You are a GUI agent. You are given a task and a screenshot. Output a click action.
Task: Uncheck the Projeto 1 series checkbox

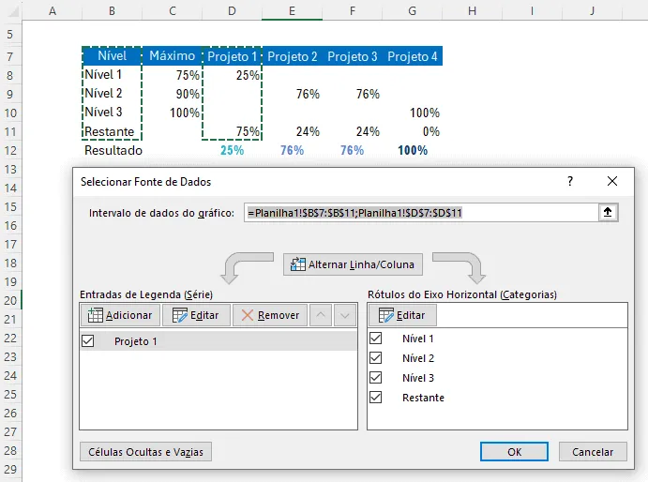tap(87, 341)
